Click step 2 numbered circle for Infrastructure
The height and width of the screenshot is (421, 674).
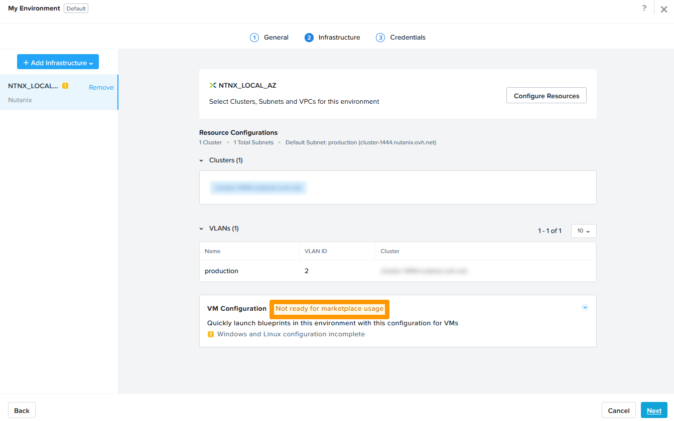coord(309,37)
